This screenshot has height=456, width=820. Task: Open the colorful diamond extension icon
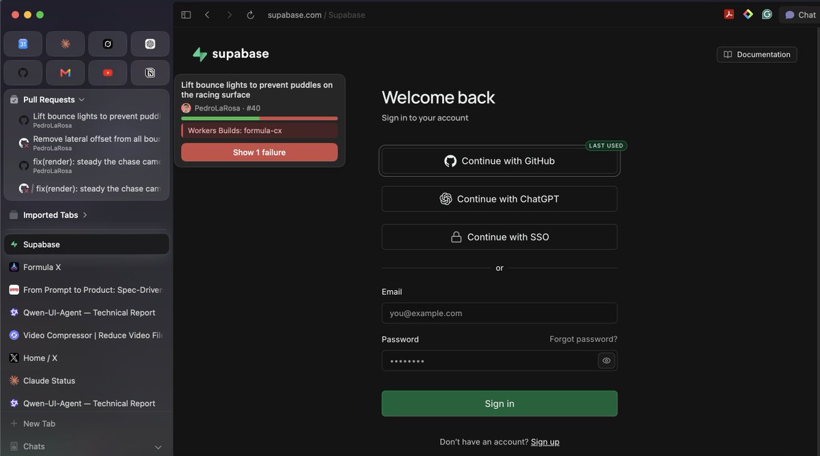748,14
